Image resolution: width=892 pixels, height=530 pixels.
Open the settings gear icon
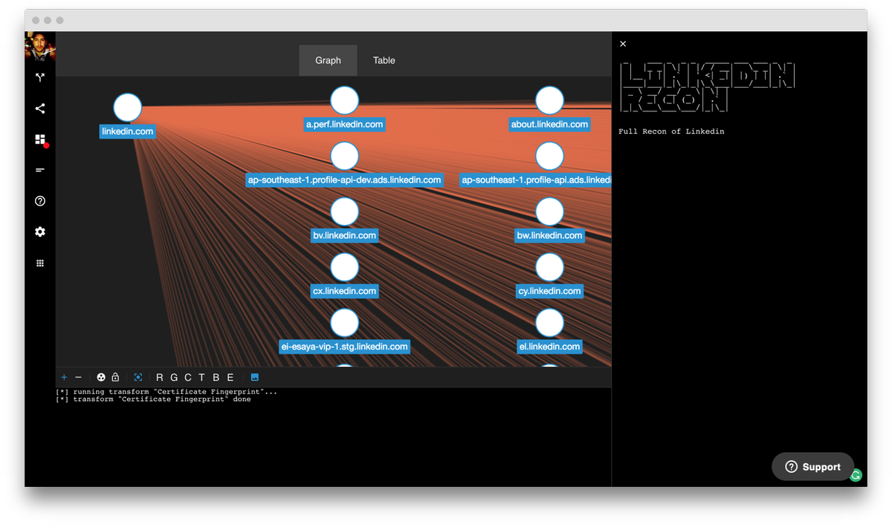[x=40, y=232]
